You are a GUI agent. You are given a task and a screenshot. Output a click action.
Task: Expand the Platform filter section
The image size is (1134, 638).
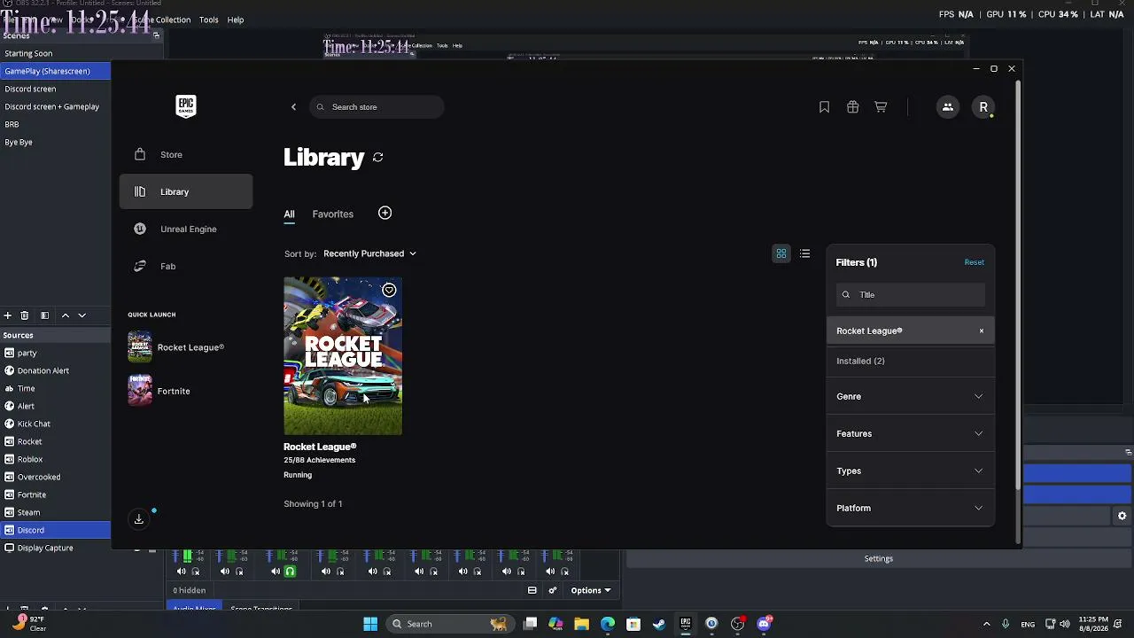coord(911,509)
